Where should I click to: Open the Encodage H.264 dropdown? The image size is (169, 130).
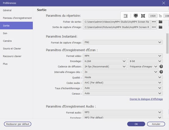104,61
